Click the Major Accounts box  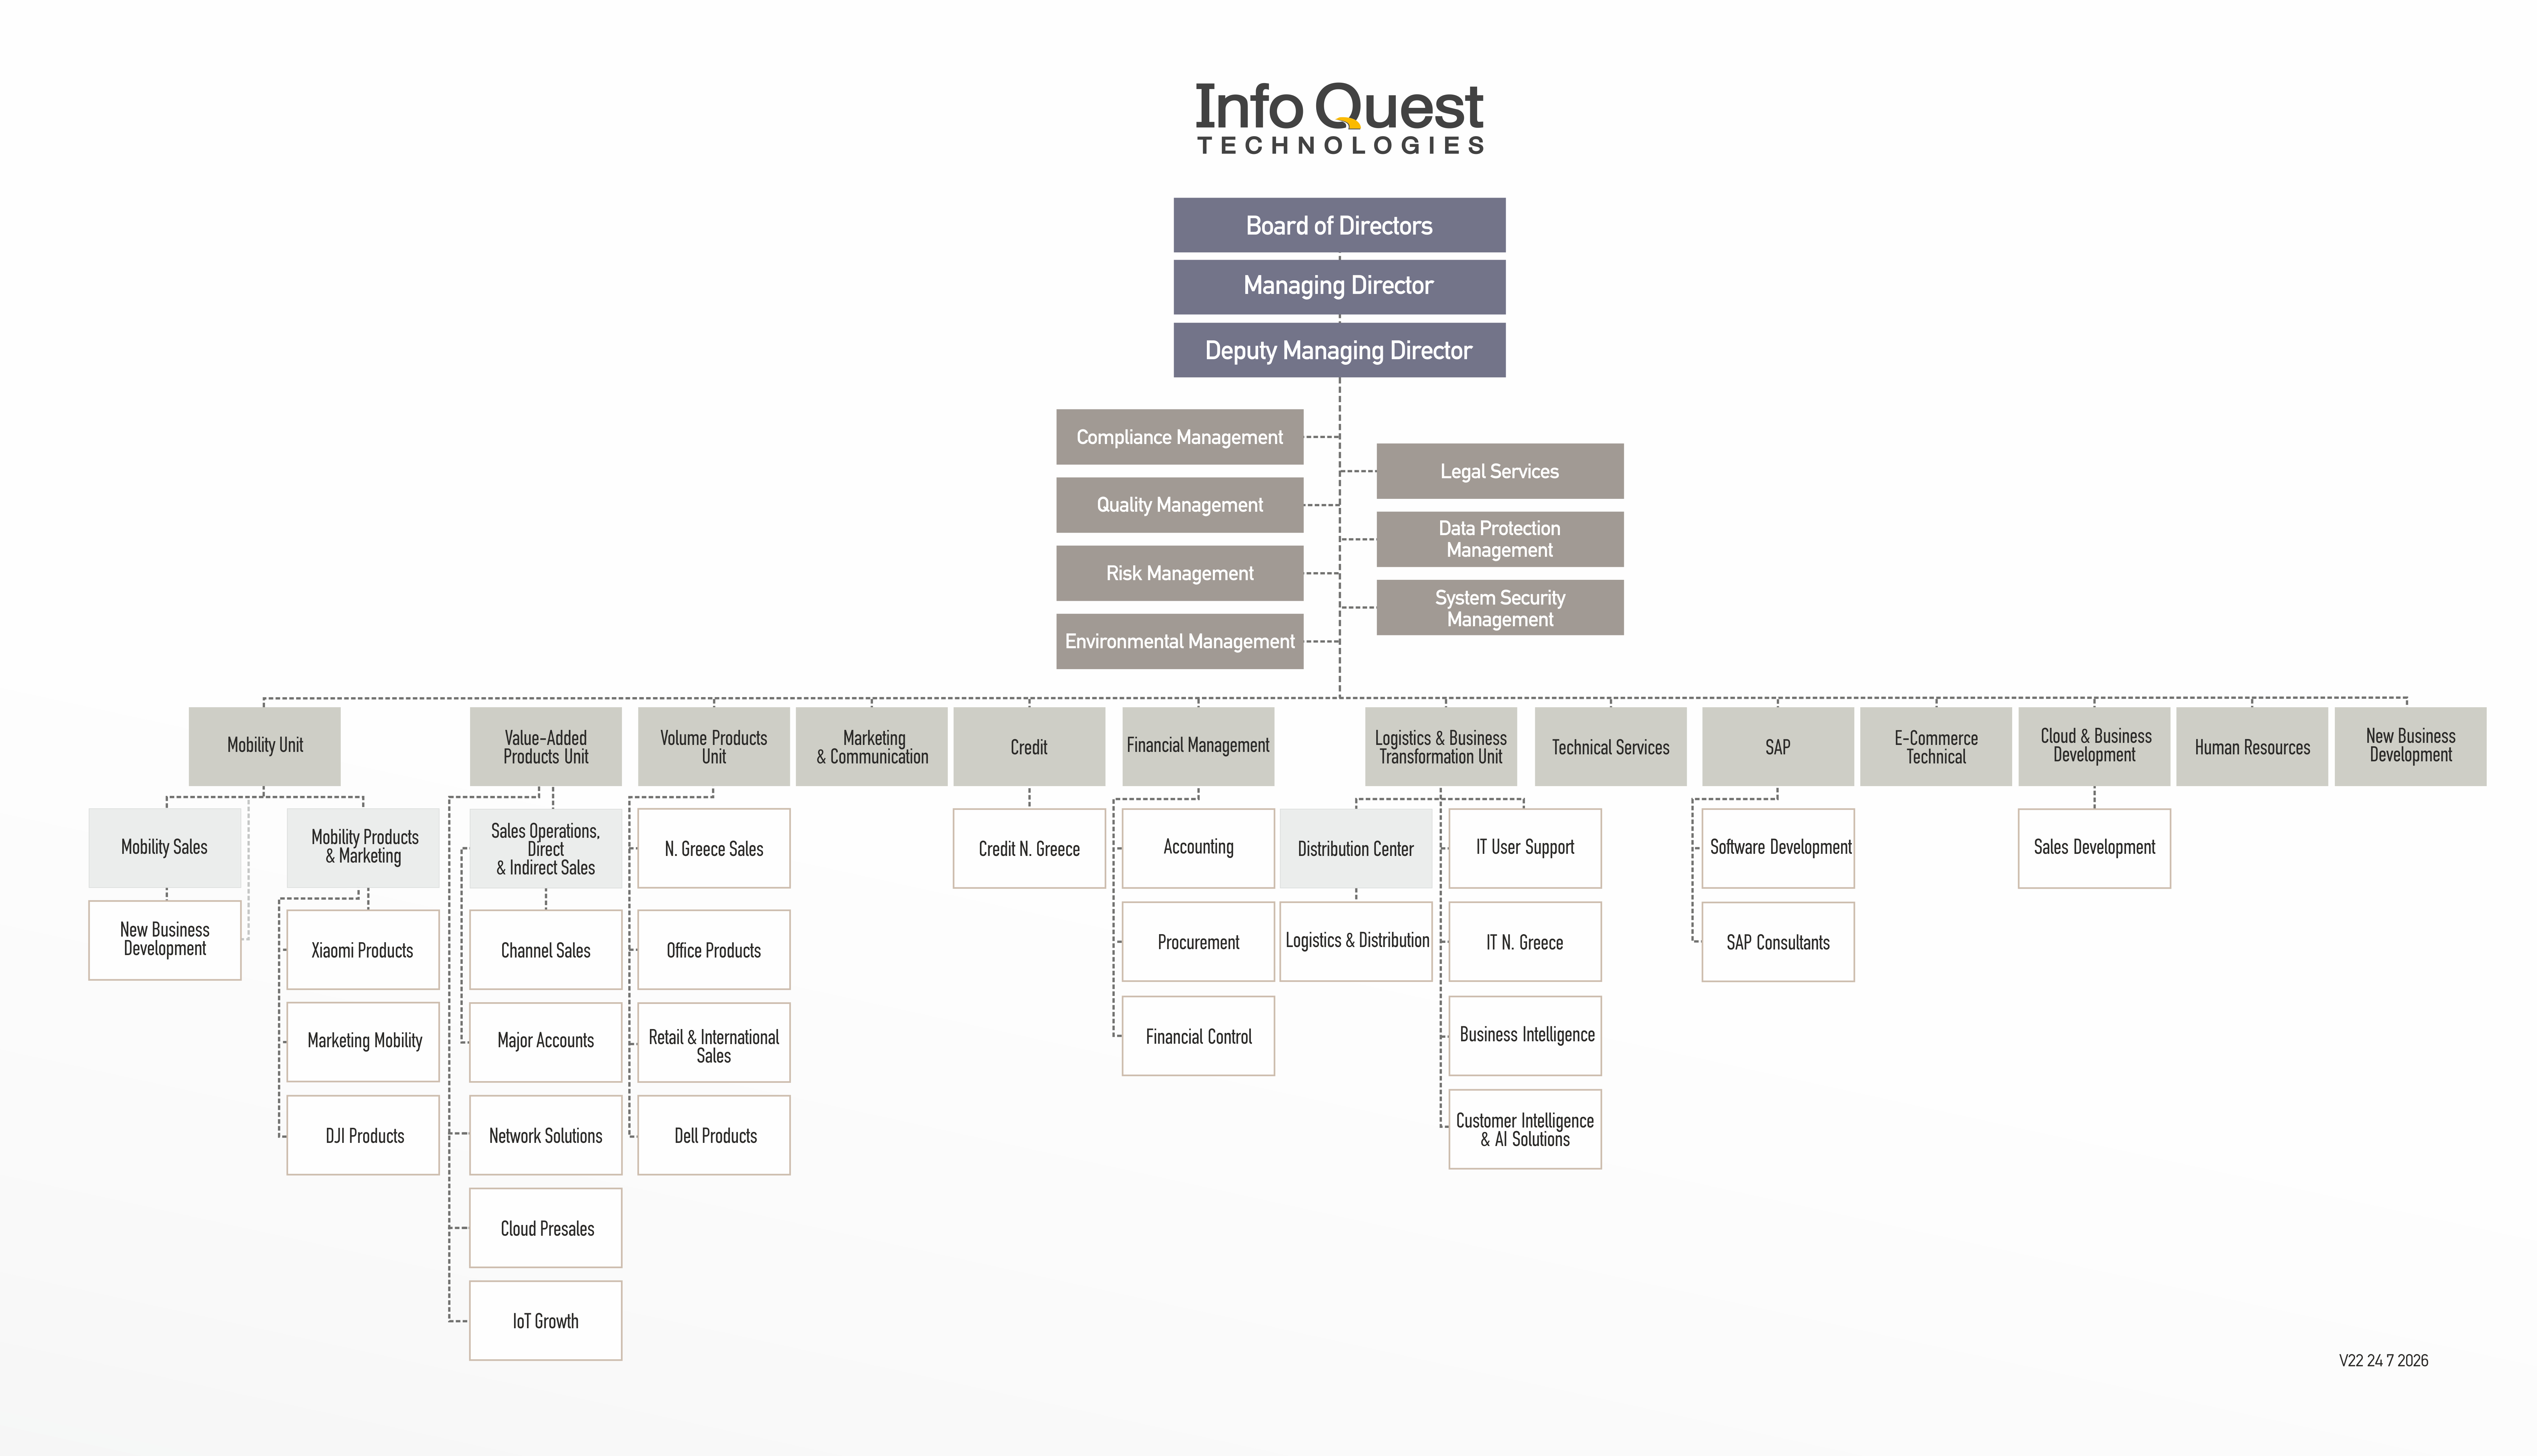pos(545,1042)
